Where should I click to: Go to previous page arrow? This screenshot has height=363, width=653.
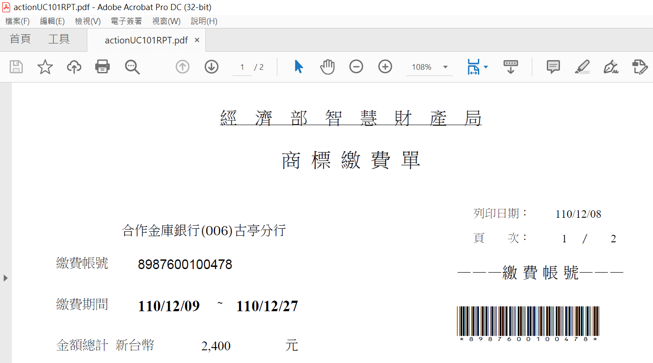(x=183, y=67)
